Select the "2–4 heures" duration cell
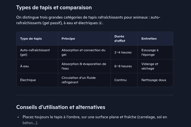191x127 pixels. pyautogui.click(x=123, y=52)
